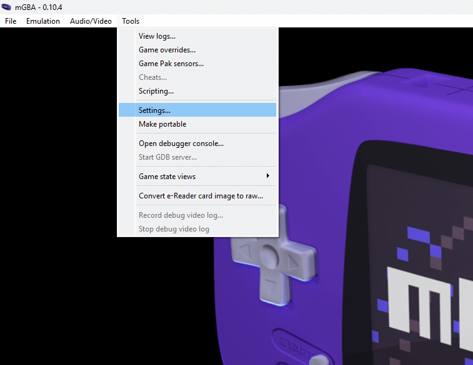Open the File menu
Viewport: 473px width, 365px height.
tap(11, 21)
